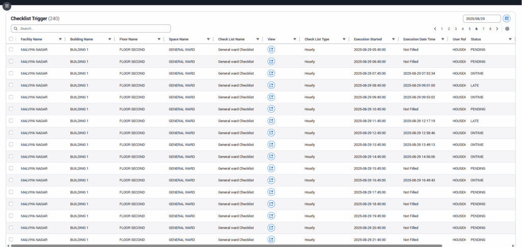Click the search magnifier icon
Image resolution: width=522 pixels, height=247 pixels.
coord(16,28)
